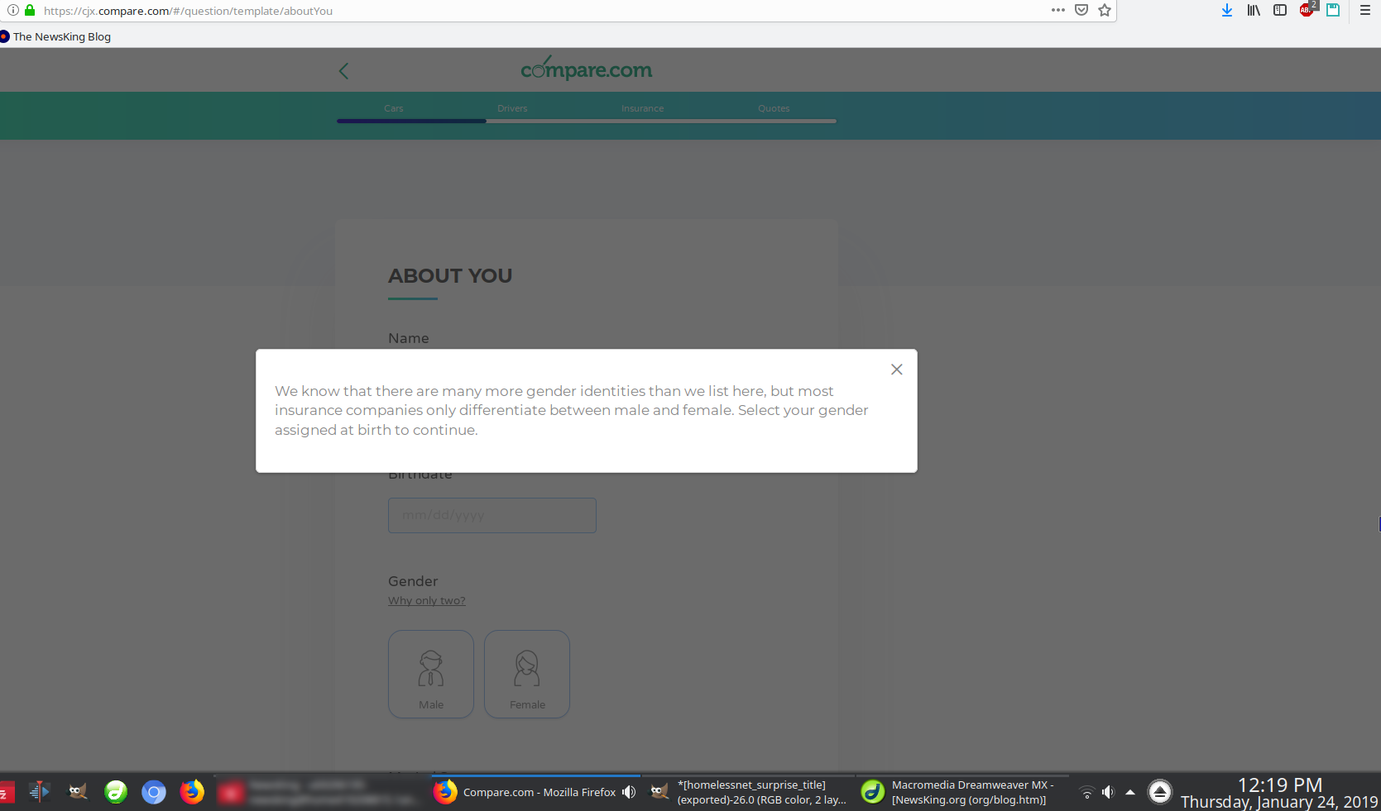
Task: Click the back arrow beside compare.com logo
Action: (x=344, y=71)
